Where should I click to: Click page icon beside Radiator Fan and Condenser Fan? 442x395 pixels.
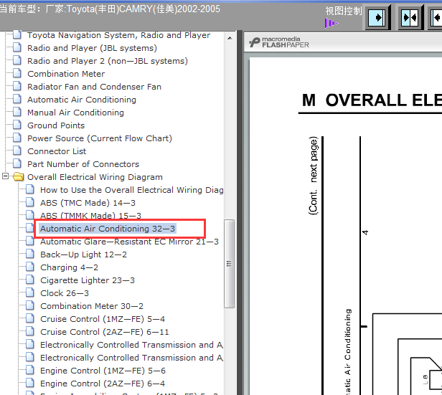pos(17,86)
